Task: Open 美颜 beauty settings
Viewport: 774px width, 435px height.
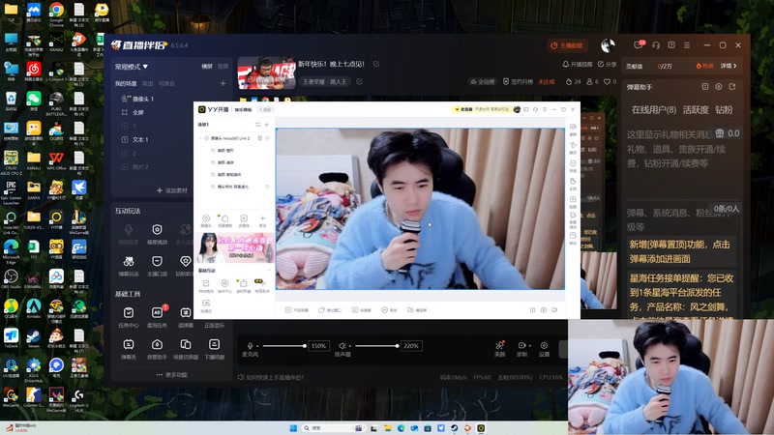Action: pyautogui.click(x=499, y=348)
